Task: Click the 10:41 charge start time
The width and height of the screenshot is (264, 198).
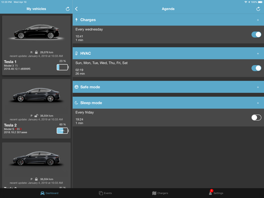Action: click(x=79, y=36)
